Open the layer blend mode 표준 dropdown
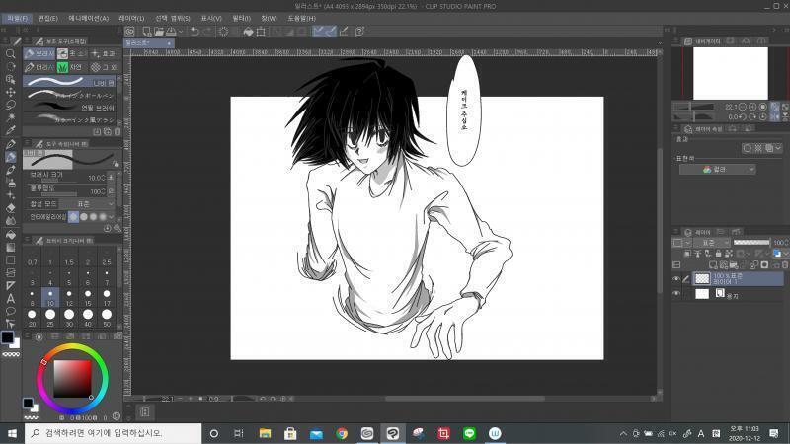 click(x=712, y=243)
